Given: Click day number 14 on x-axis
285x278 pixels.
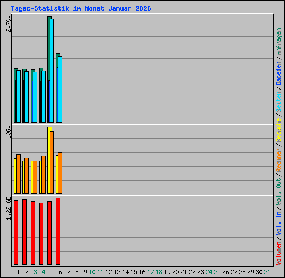Looking at the screenshot, I should click(x=125, y=272).
